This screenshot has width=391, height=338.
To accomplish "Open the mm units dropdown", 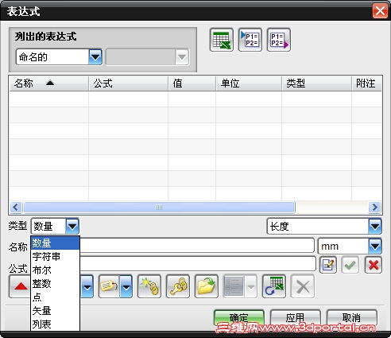I will [x=375, y=246].
